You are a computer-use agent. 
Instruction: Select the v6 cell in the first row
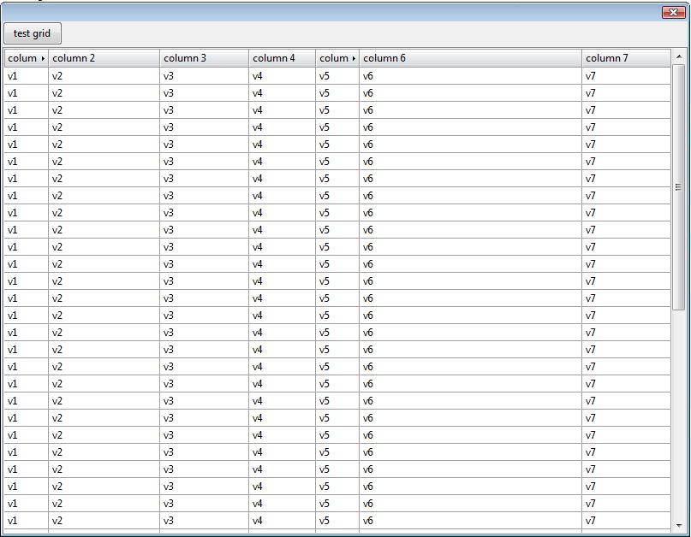tap(469, 76)
